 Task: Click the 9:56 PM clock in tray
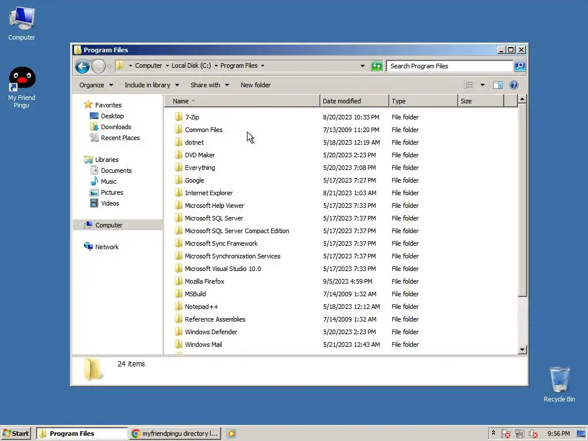click(558, 434)
